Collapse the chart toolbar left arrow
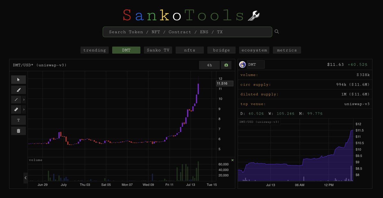This screenshot has width=383, height=198. tap(26, 178)
